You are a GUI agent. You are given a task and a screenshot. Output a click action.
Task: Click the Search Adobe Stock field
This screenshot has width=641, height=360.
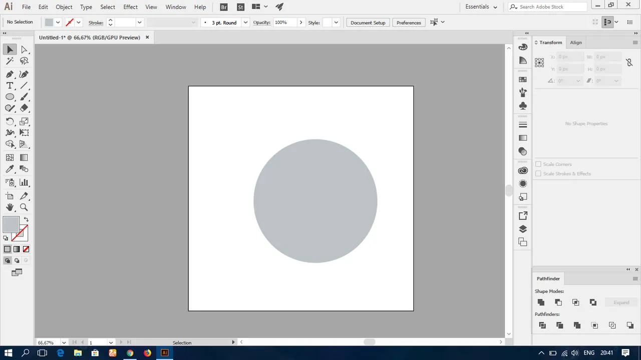coord(548,7)
